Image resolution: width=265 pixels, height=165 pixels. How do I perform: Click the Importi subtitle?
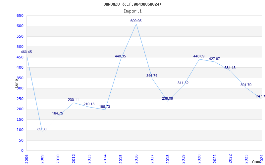point(132,11)
